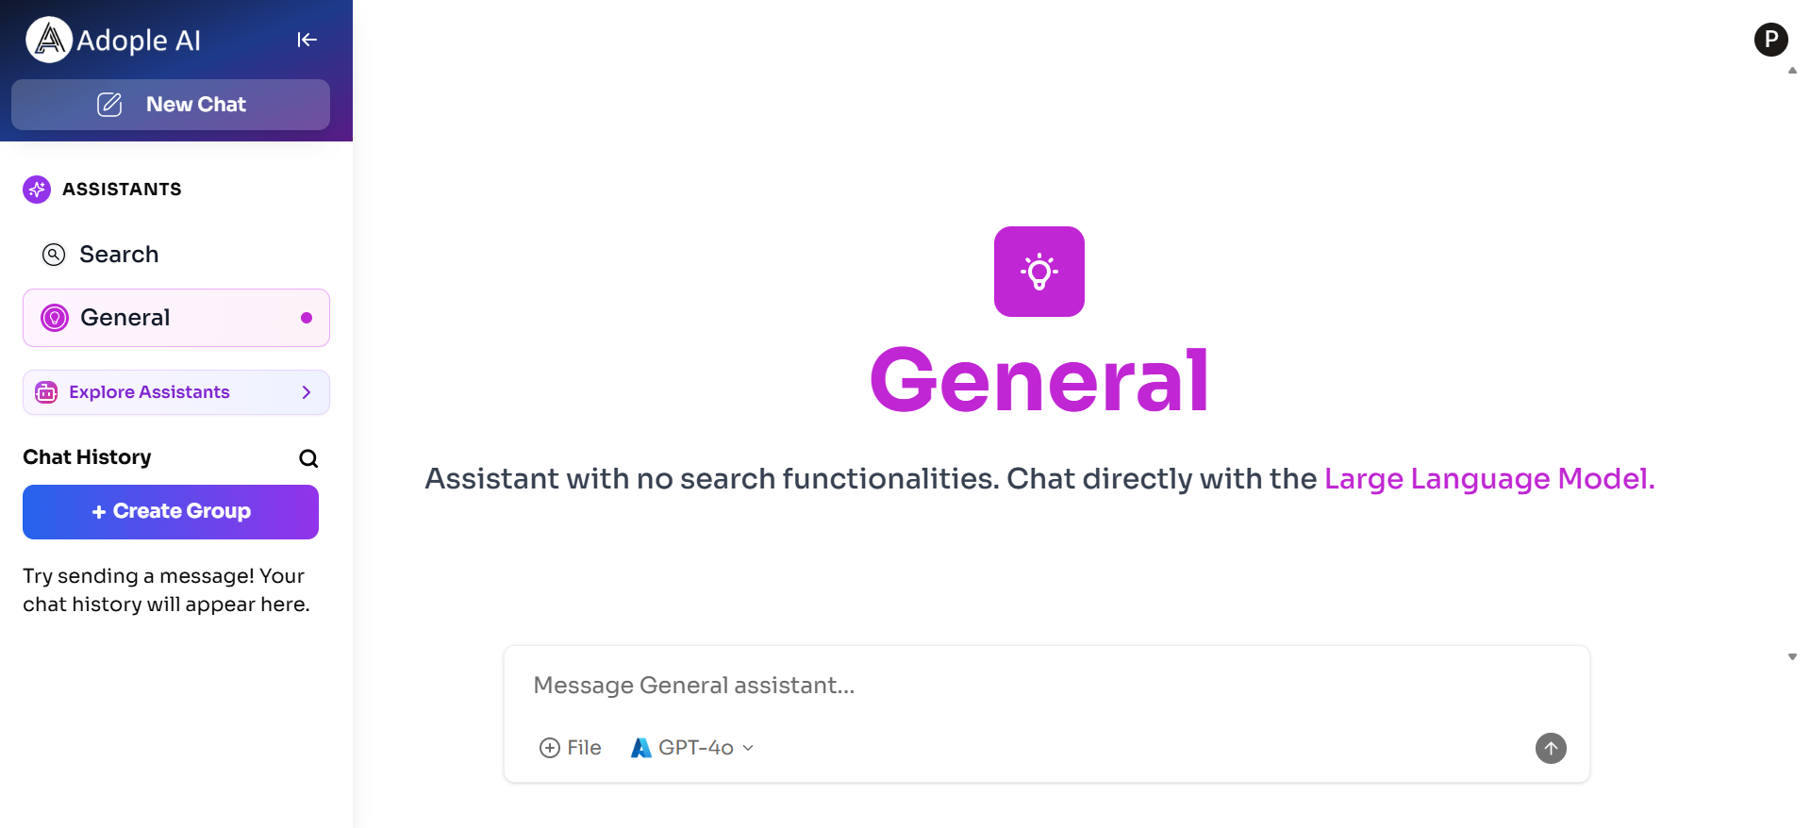Start a New Chat
Viewport: 1811px width, 828px height.
click(x=171, y=105)
